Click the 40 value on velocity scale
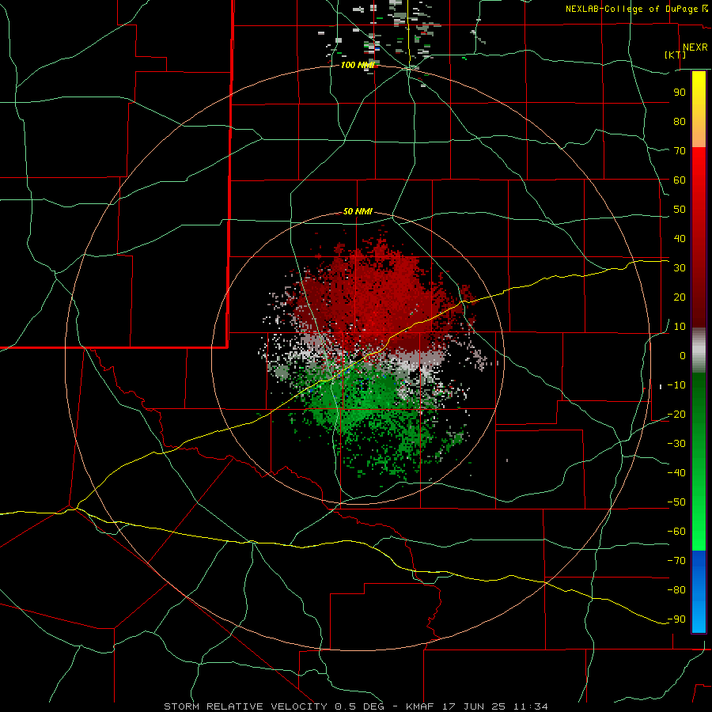 coord(680,238)
